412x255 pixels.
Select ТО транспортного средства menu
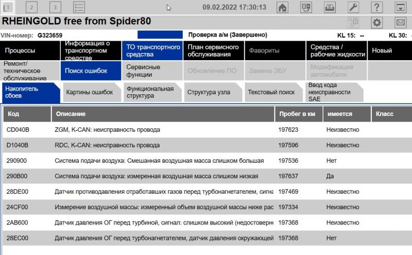pyautogui.click(x=152, y=50)
